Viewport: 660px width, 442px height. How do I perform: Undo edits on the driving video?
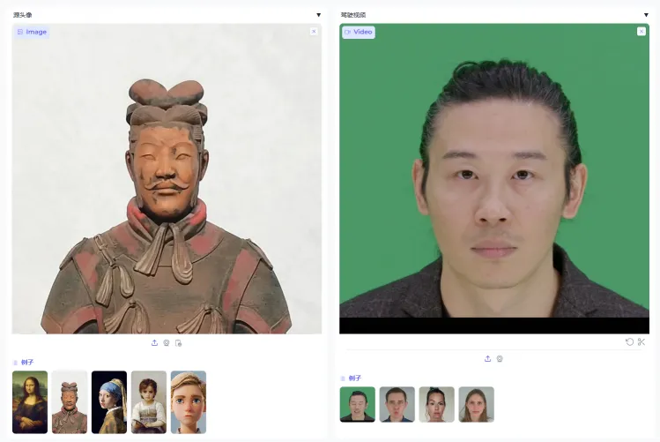629,341
